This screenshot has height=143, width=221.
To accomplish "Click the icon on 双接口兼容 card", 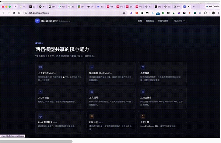I will (x=143, y=92).
